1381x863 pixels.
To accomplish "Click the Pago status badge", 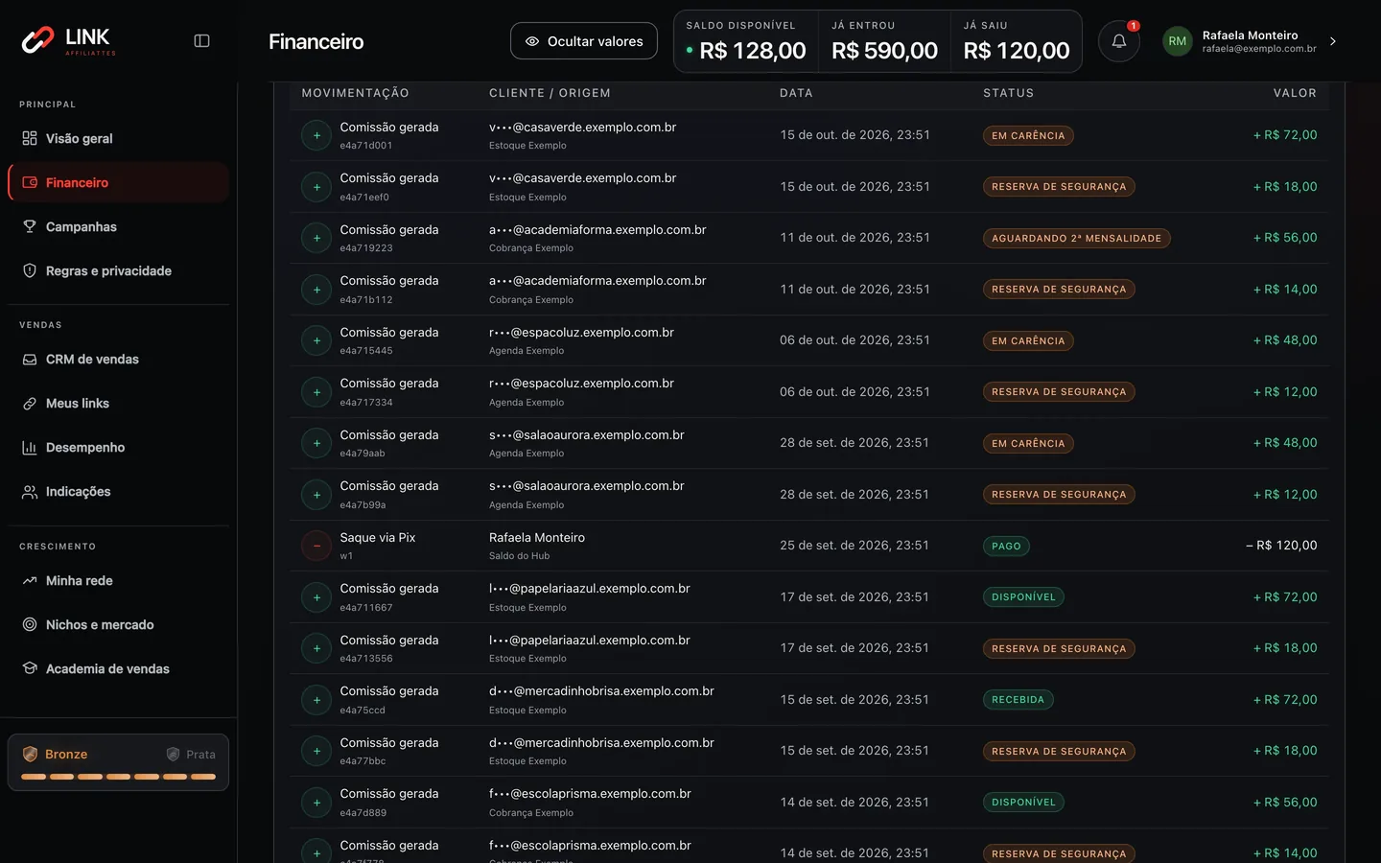I will tap(1006, 546).
